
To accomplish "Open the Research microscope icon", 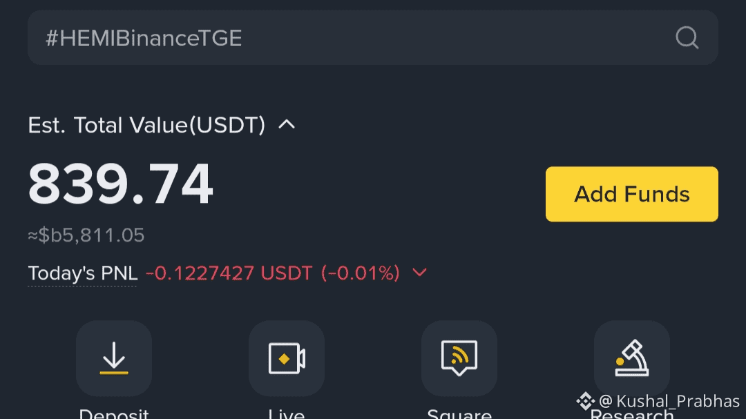I will [x=632, y=358].
